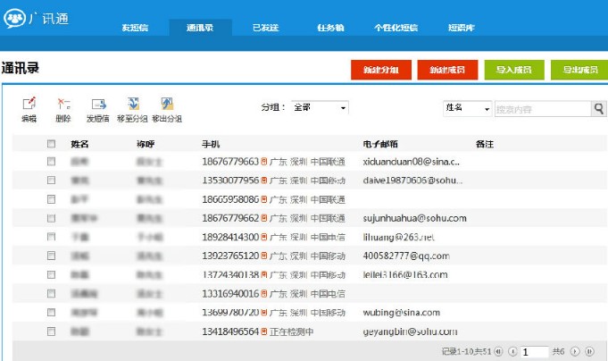Click phone icon next to 18928414300
608x361 pixels.
263,237
